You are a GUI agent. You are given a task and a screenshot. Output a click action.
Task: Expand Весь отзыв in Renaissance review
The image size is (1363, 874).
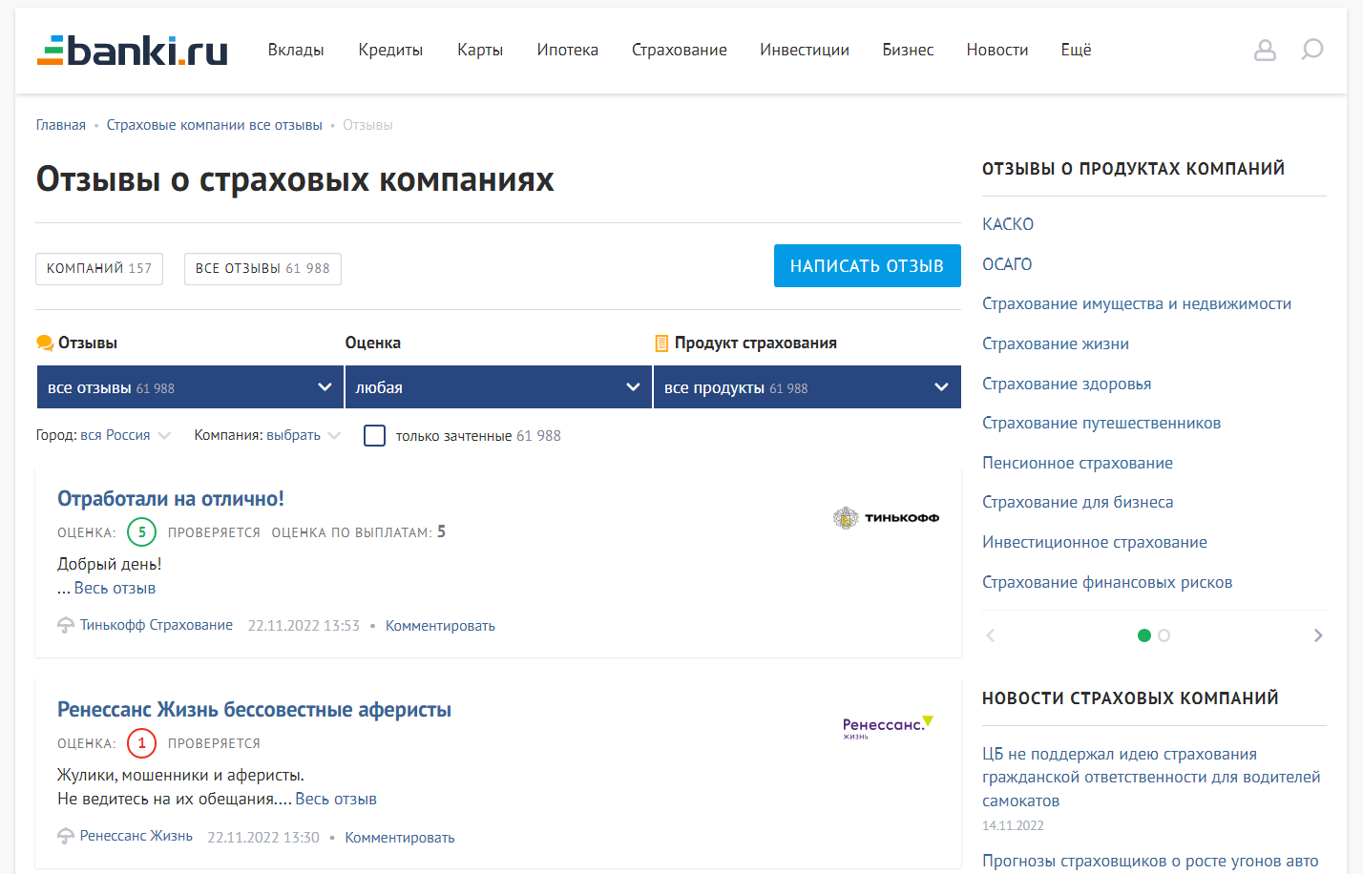(x=336, y=800)
